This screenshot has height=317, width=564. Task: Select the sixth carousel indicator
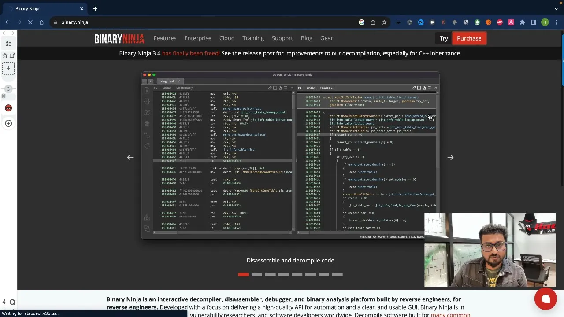(311, 275)
